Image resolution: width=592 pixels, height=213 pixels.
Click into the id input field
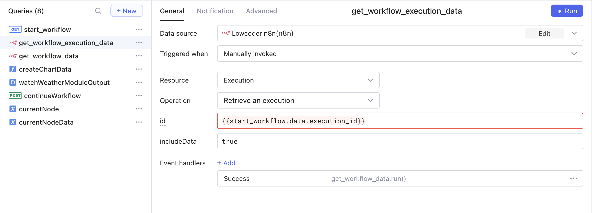point(460,121)
